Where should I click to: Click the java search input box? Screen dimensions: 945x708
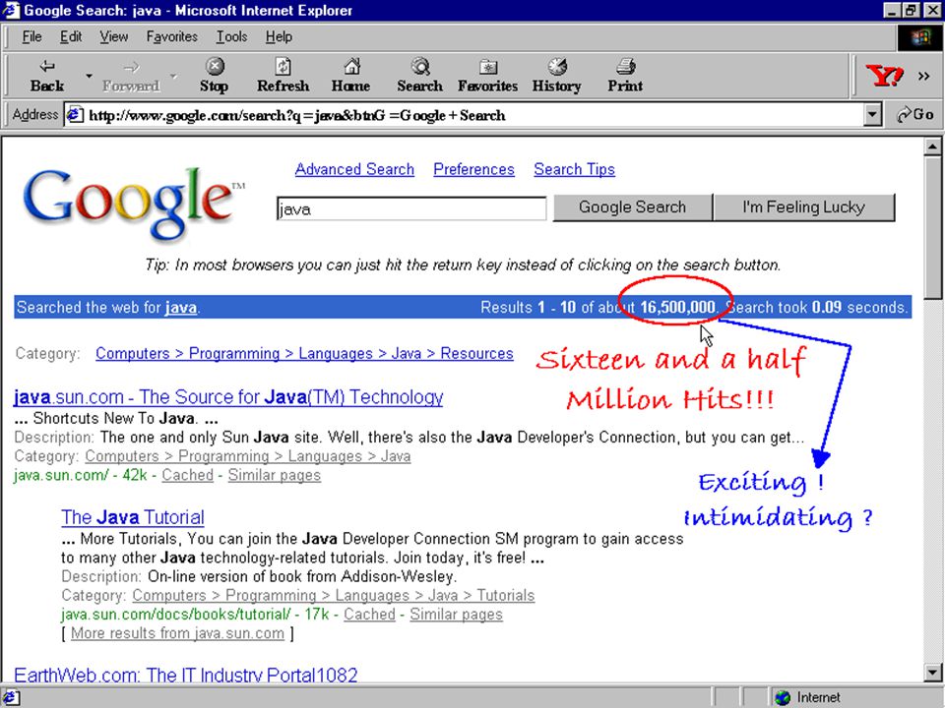(411, 208)
